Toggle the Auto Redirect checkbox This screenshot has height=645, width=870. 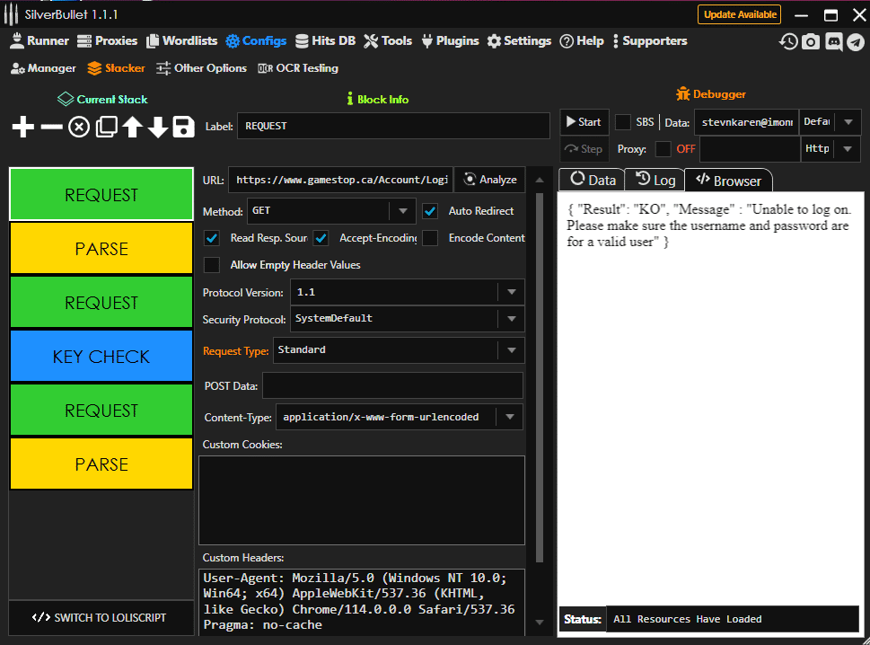(x=430, y=211)
